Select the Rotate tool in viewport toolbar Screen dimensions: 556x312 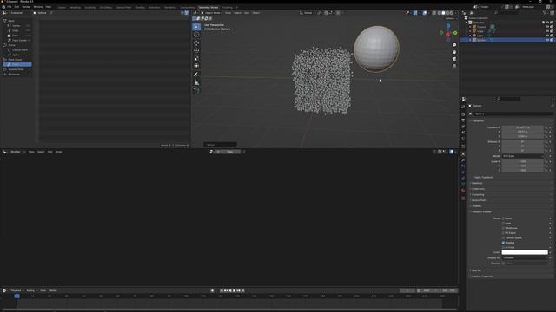[196, 50]
